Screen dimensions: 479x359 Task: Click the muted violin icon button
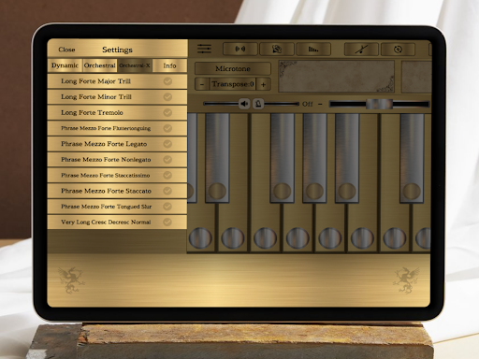tap(361, 50)
